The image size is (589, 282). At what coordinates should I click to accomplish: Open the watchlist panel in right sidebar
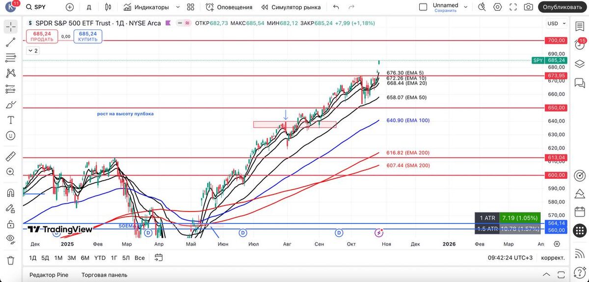click(x=580, y=26)
